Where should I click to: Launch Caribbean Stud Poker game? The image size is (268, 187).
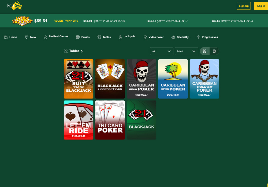pyautogui.click(x=173, y=79)
